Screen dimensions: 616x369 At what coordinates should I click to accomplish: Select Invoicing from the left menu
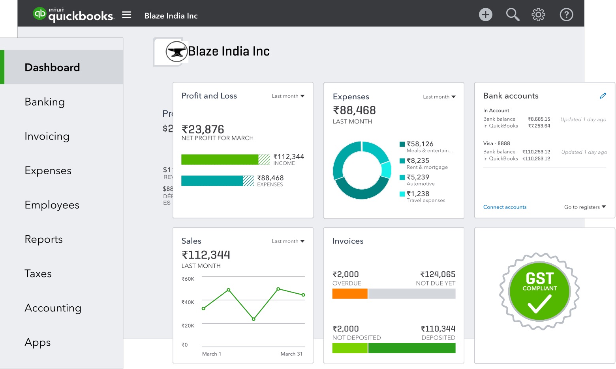[47, 136]
